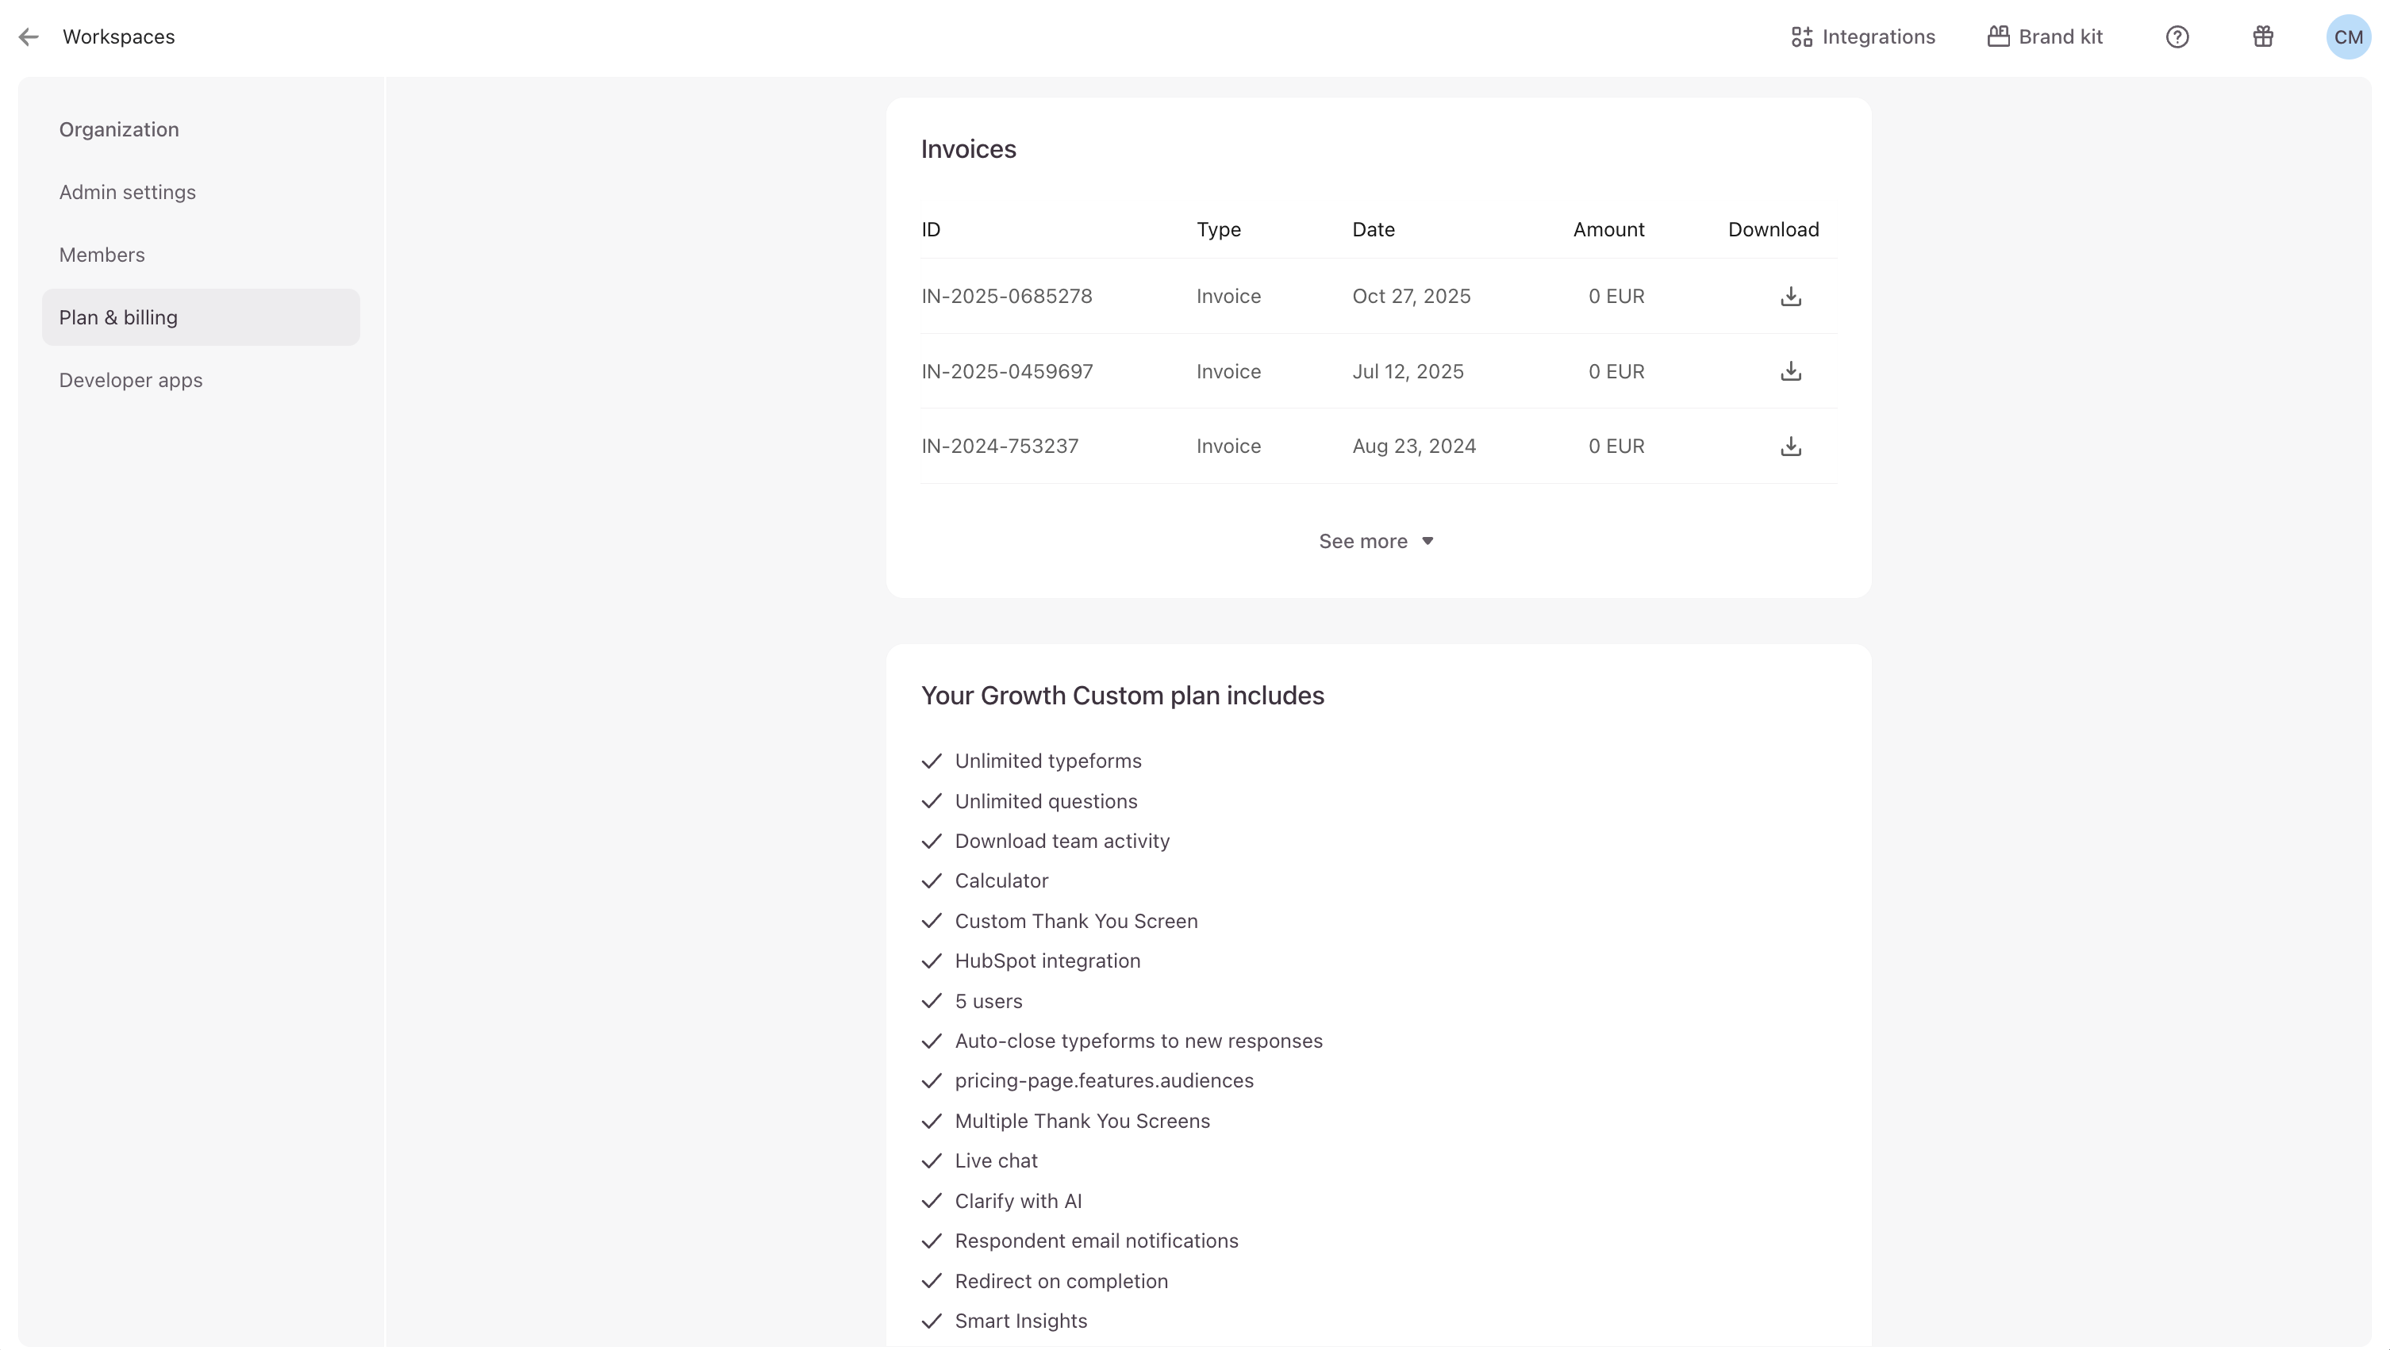Open the help question mark icon
The image size is (2390, 1350).
pyautogui.click(x=2177, y=37)
